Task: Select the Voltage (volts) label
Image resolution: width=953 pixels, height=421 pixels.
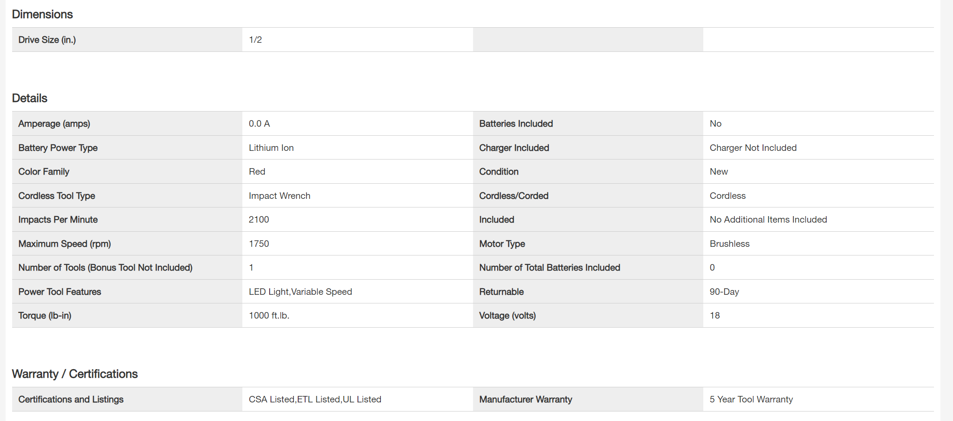Action: click(507, 316)
